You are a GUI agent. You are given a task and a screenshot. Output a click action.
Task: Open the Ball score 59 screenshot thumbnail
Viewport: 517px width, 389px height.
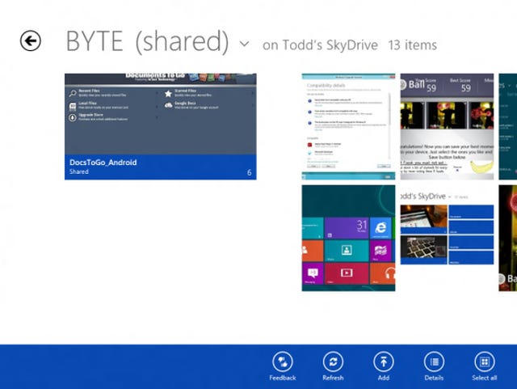[447, 126]
